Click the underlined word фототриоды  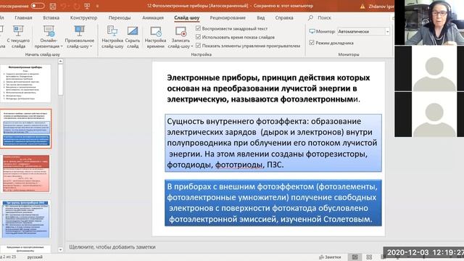point(239,165)
